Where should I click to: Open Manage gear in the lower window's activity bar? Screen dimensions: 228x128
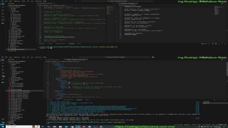pyautogui.click(x=2, y=122)
